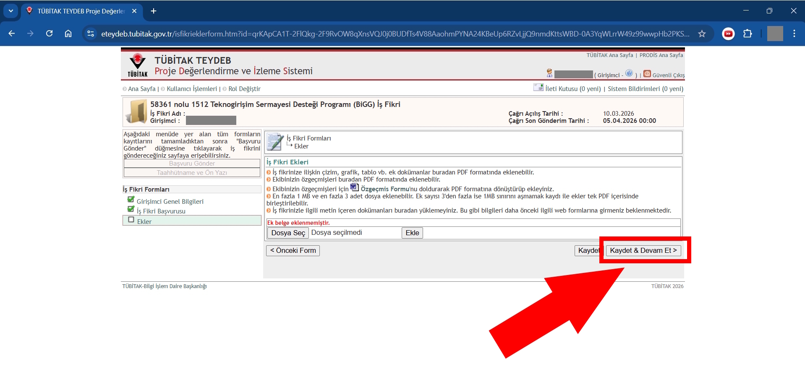
Task: Click the İş Fikri Başvurusu checkbox
Action: click(x=131, y=209)
